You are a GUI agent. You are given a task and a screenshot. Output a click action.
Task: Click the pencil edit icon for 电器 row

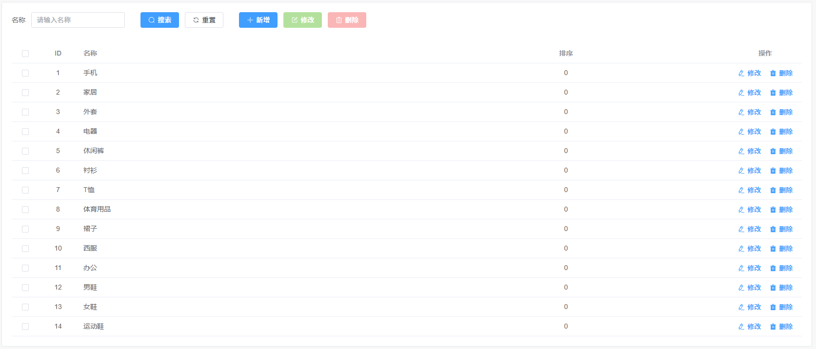[741, 132]
